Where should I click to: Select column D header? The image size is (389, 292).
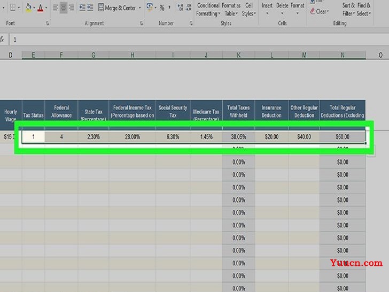11,55
